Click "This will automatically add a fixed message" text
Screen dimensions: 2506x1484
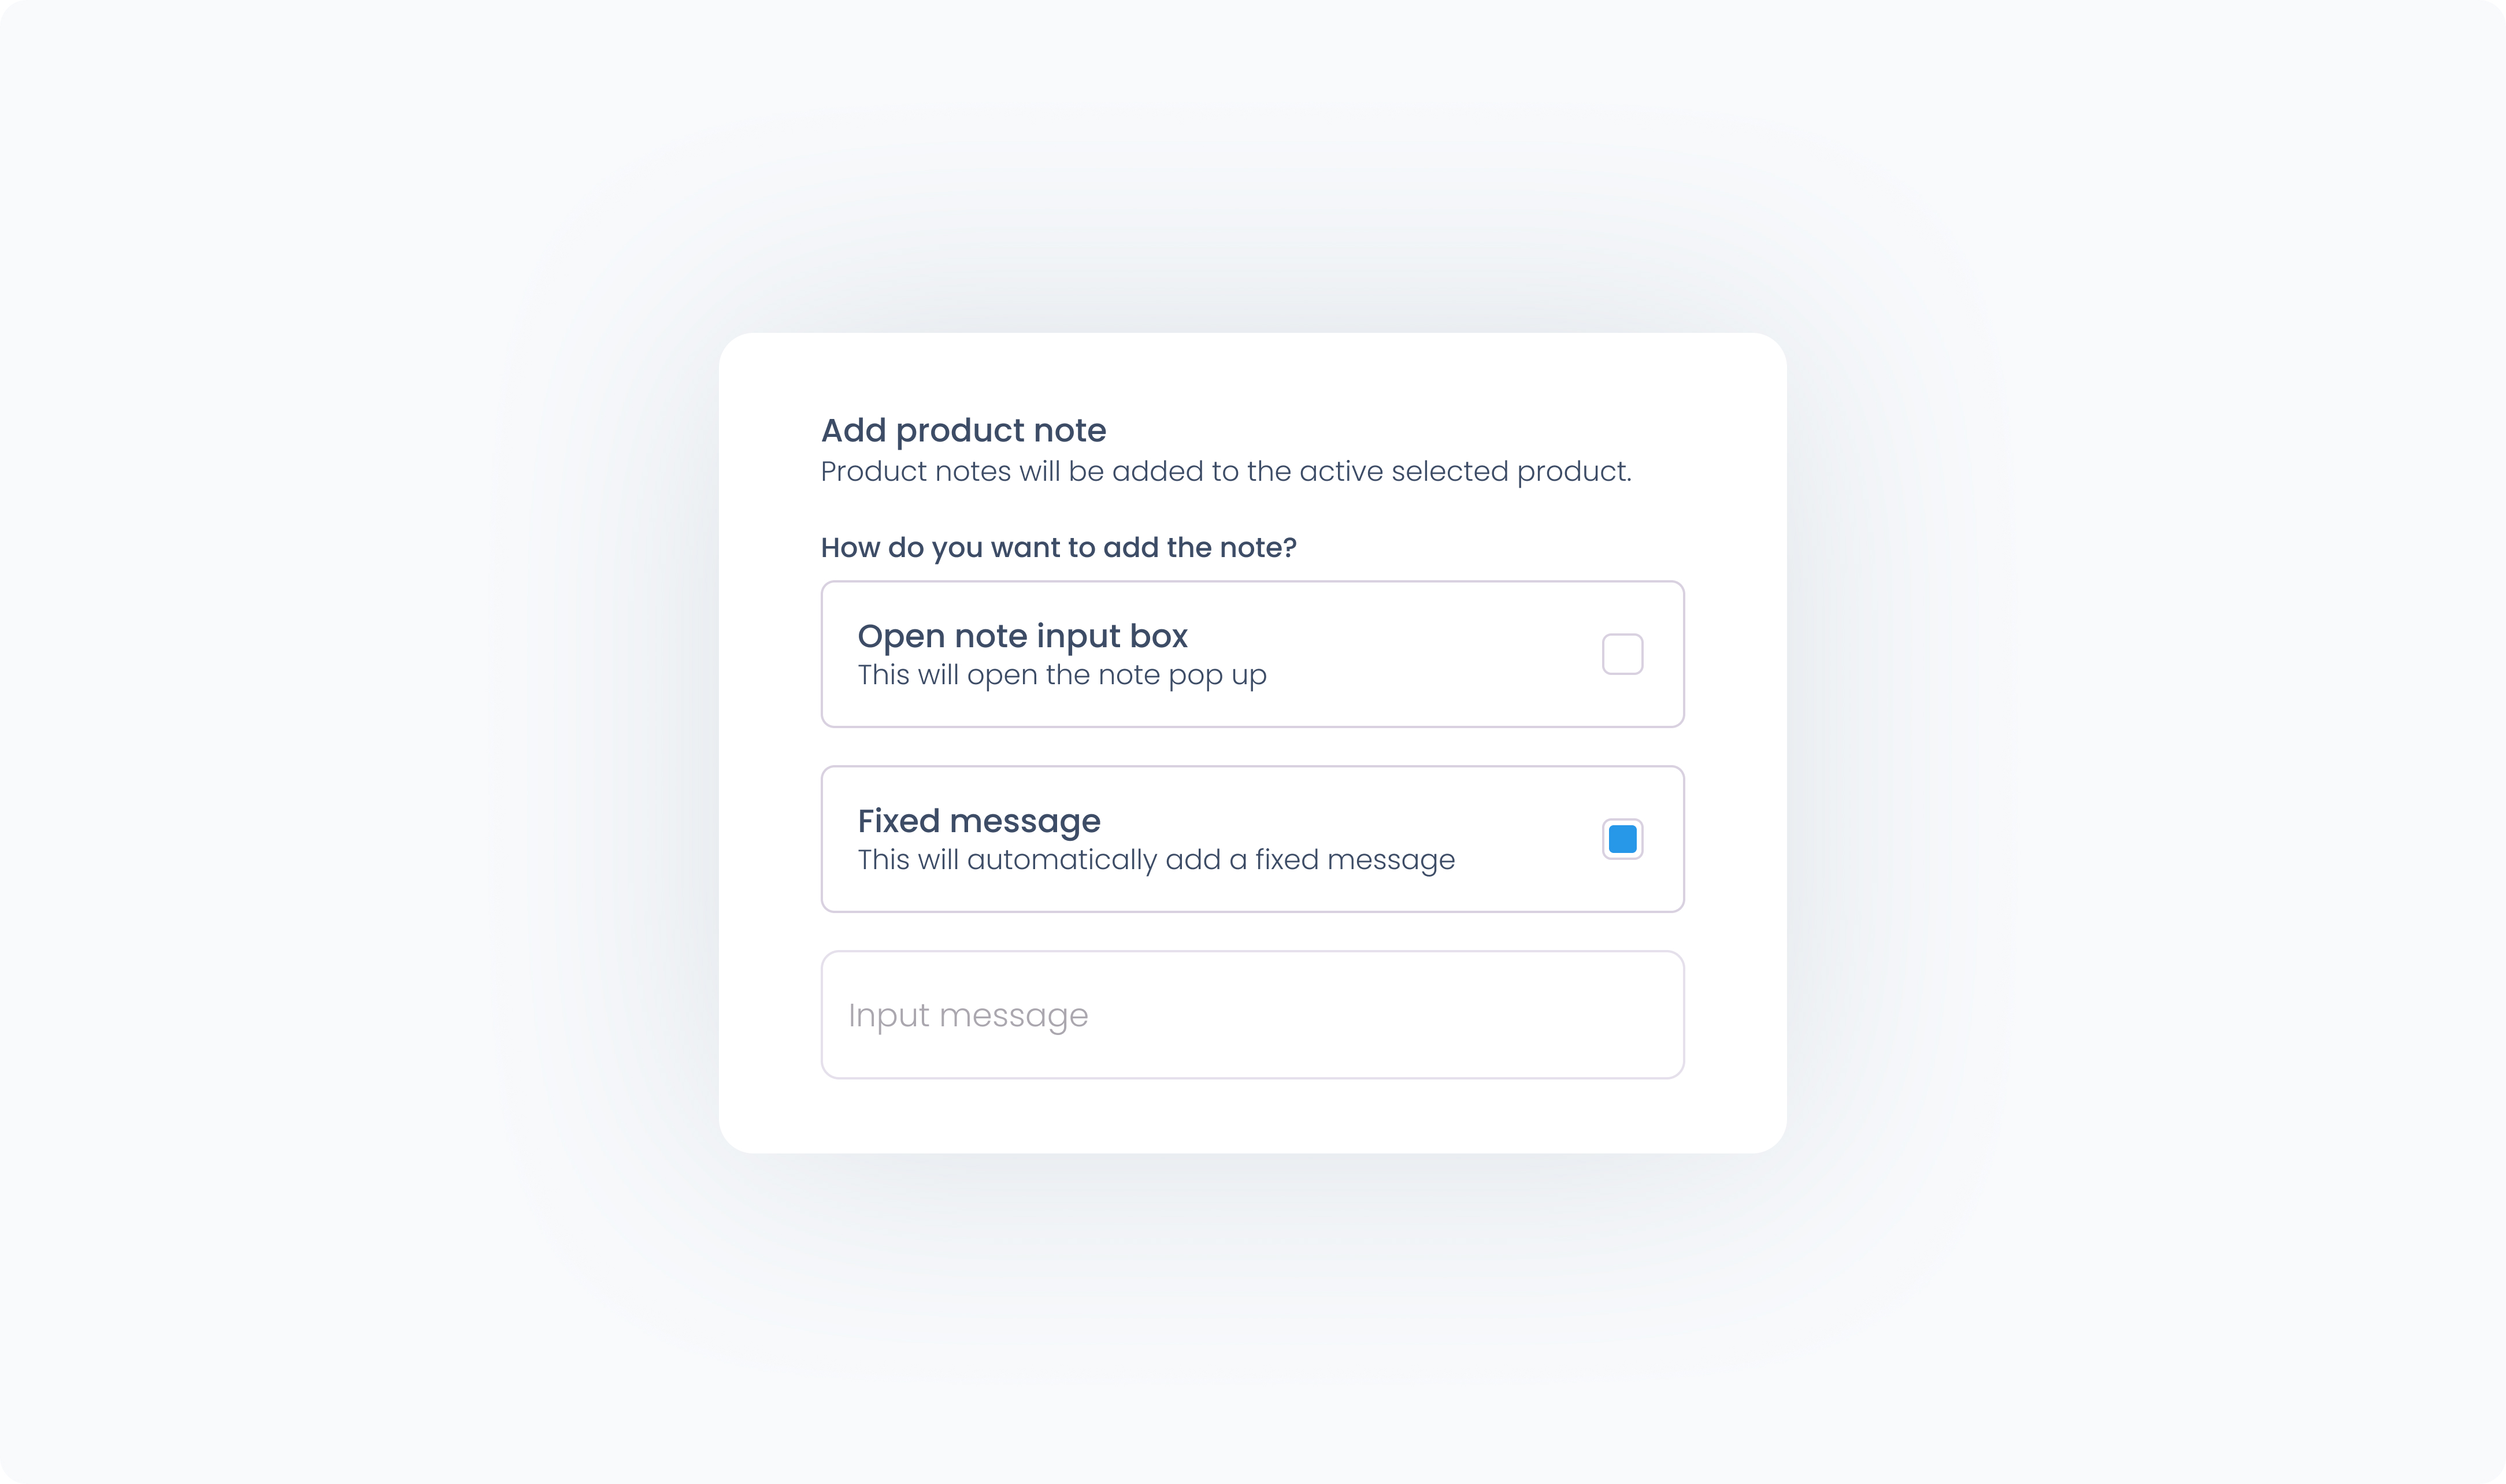click(1156, 860)
